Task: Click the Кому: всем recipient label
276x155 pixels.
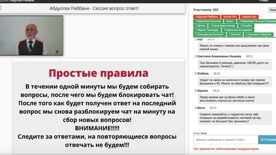Action: [x=200, y=133]
